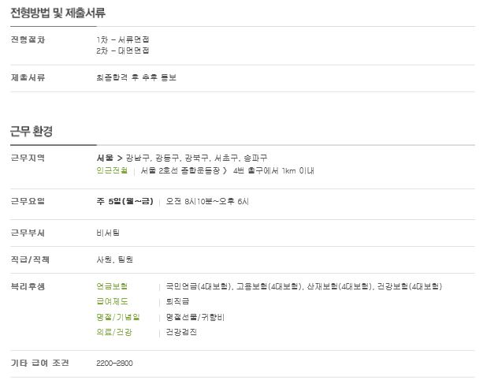Click the 건강검진 benefit item

[182, 332]
